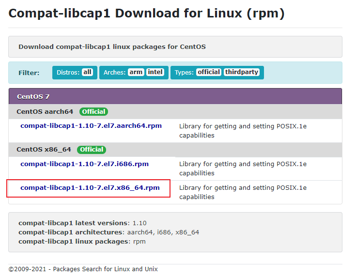Image resolution: width=356 pixels, height=277 pixels.
Task: Open compat-libcap1-1.10-7.el7.x86_64.rpm link
Action: (90, 188)
